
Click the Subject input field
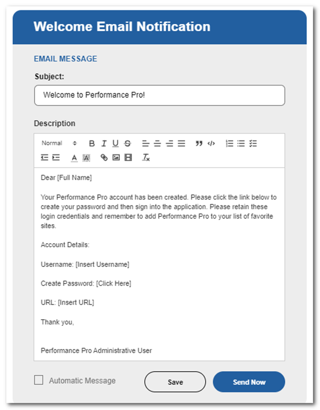tap(159, 95)
